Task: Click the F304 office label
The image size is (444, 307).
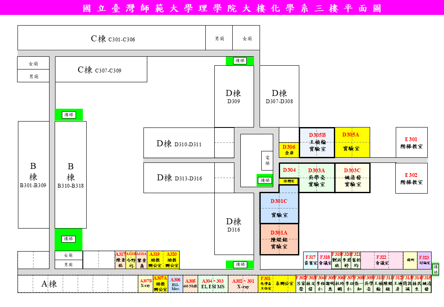Action: point(320,284)
